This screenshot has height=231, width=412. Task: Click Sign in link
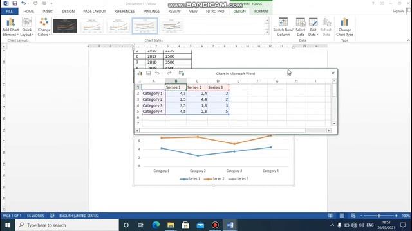click(398, 11)
